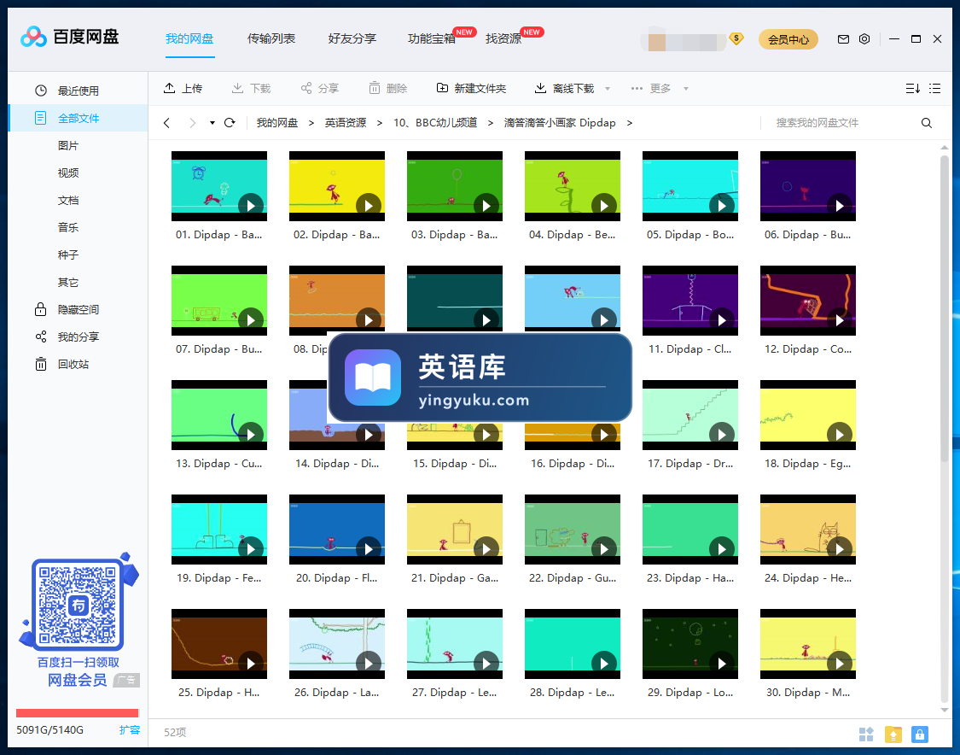Screen dimensions: 960x755
Task: Click the storage usage bar
Action: [78, 712]
